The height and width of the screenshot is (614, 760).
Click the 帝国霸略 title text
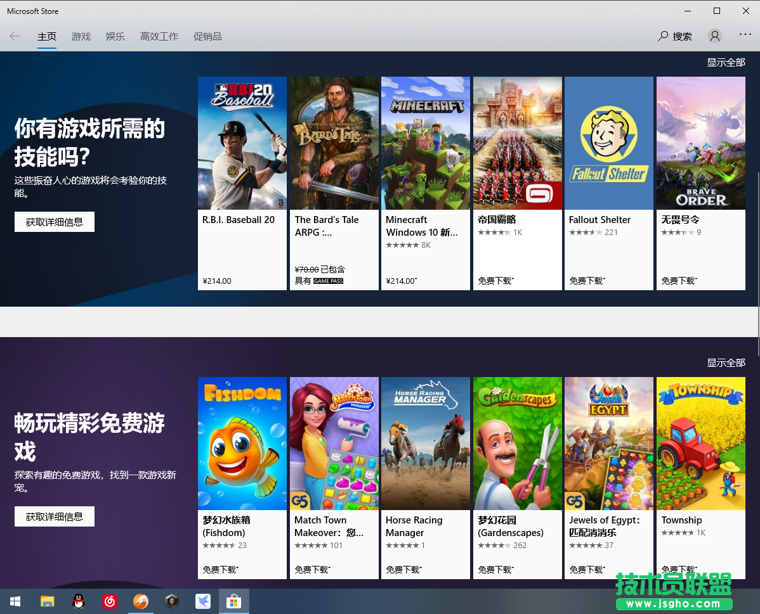(x=497, y=220)
